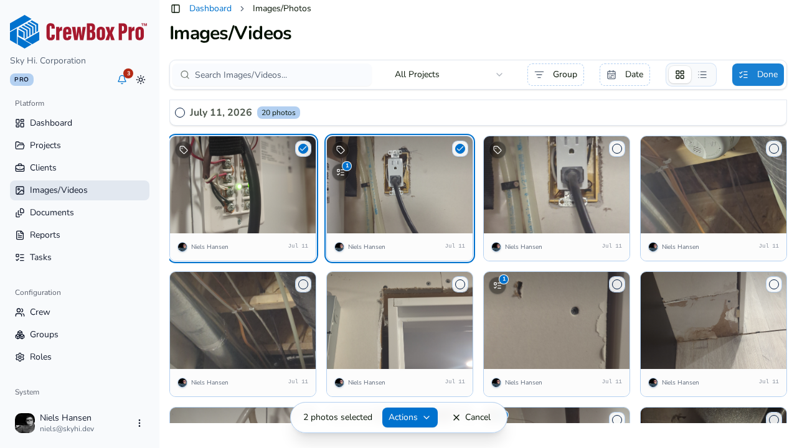Deselect the wiring panel photo checkbox
Viewport: 797px width, 448px height.
pos(303,149)
